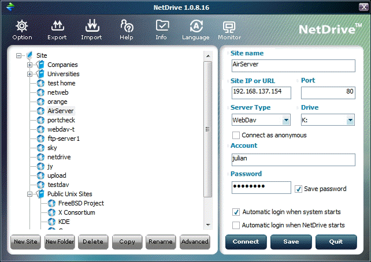Click the Account input field

[x=294, y=160]
